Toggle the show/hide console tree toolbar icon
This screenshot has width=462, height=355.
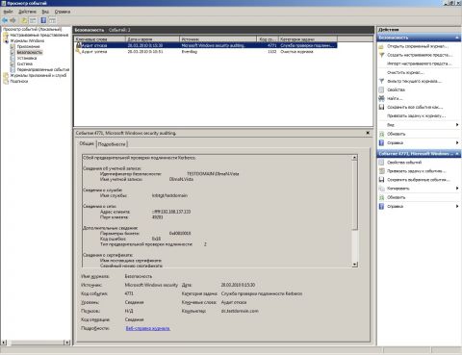pyautogui.click(x=33, y=20)
